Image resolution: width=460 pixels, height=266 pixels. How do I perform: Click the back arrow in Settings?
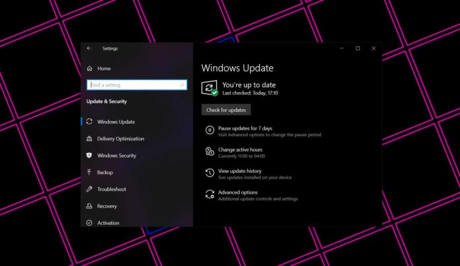pos(89,48)
